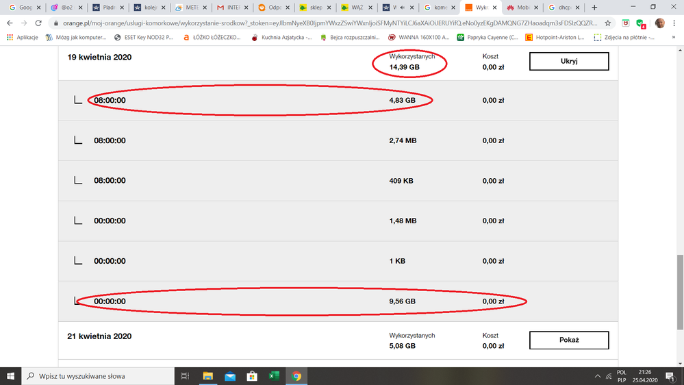Open File Explorer from the taskbar
The width and height of the screenshot is (684, 385).
[x=207, y=376]
